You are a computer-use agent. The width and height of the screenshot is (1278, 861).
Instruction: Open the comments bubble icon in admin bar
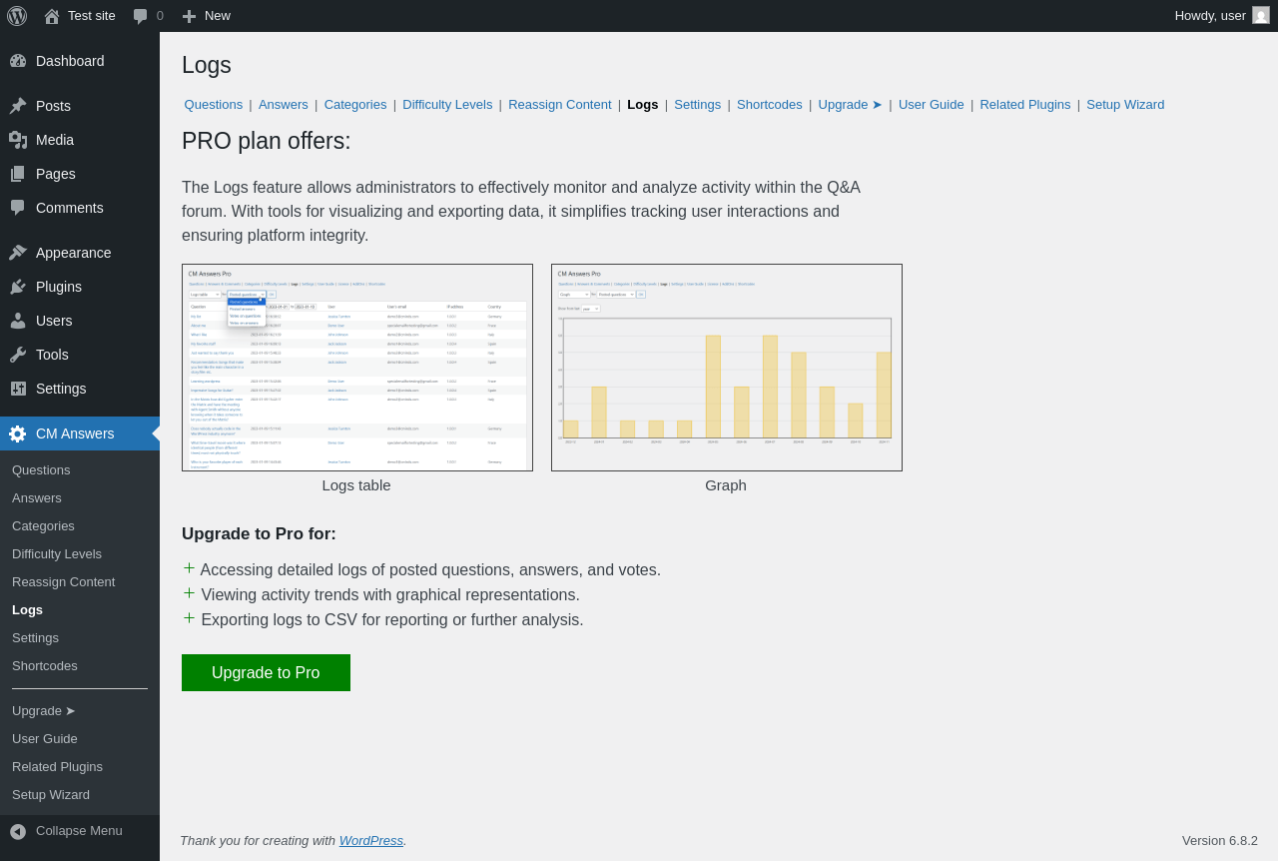point(141,16)
